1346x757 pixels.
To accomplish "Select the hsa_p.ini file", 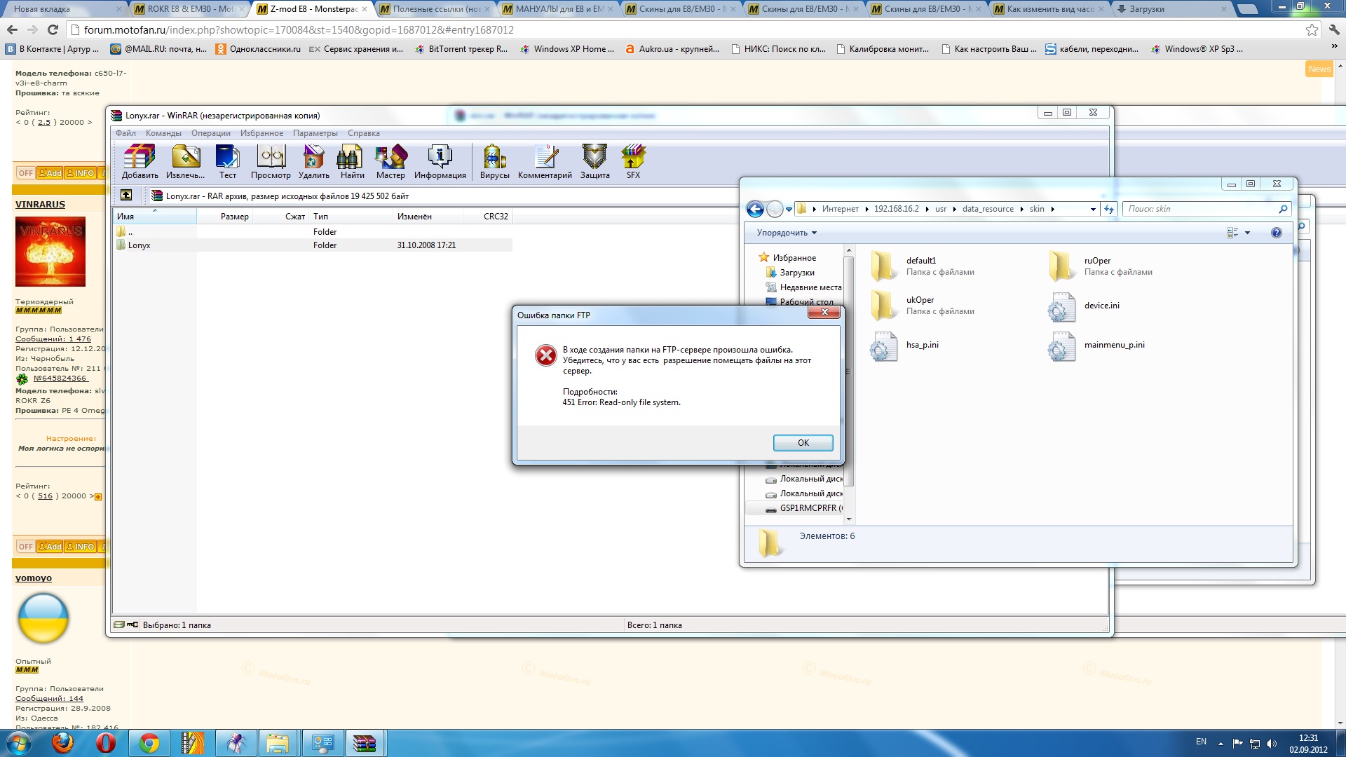I will [x=904, y=345].
